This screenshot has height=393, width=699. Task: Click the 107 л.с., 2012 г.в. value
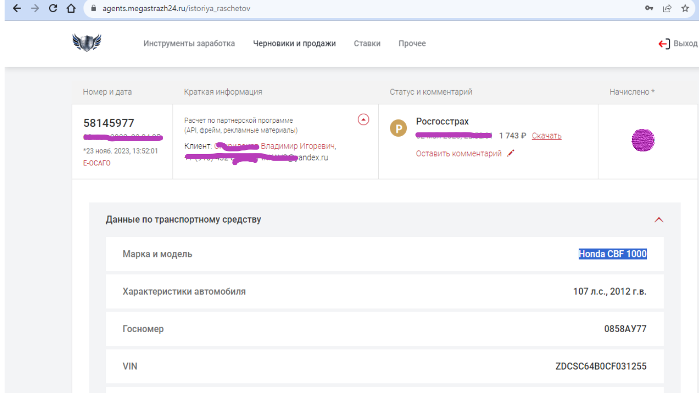[x=610, y=292]
